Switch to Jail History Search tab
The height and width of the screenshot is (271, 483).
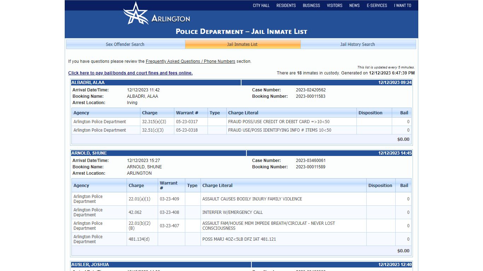pyautogui.click(x=357, y=44)
